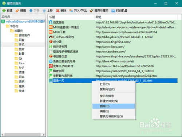Choose 复制网址(C) from context menu
The width and height of the screenshot is (182, 137).
point(114,89)
